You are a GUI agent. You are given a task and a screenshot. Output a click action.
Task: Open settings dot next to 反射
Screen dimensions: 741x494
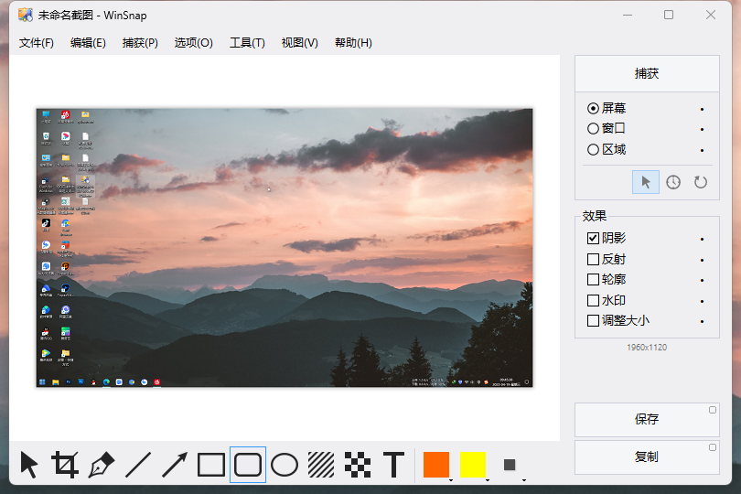tap(703, 260)
